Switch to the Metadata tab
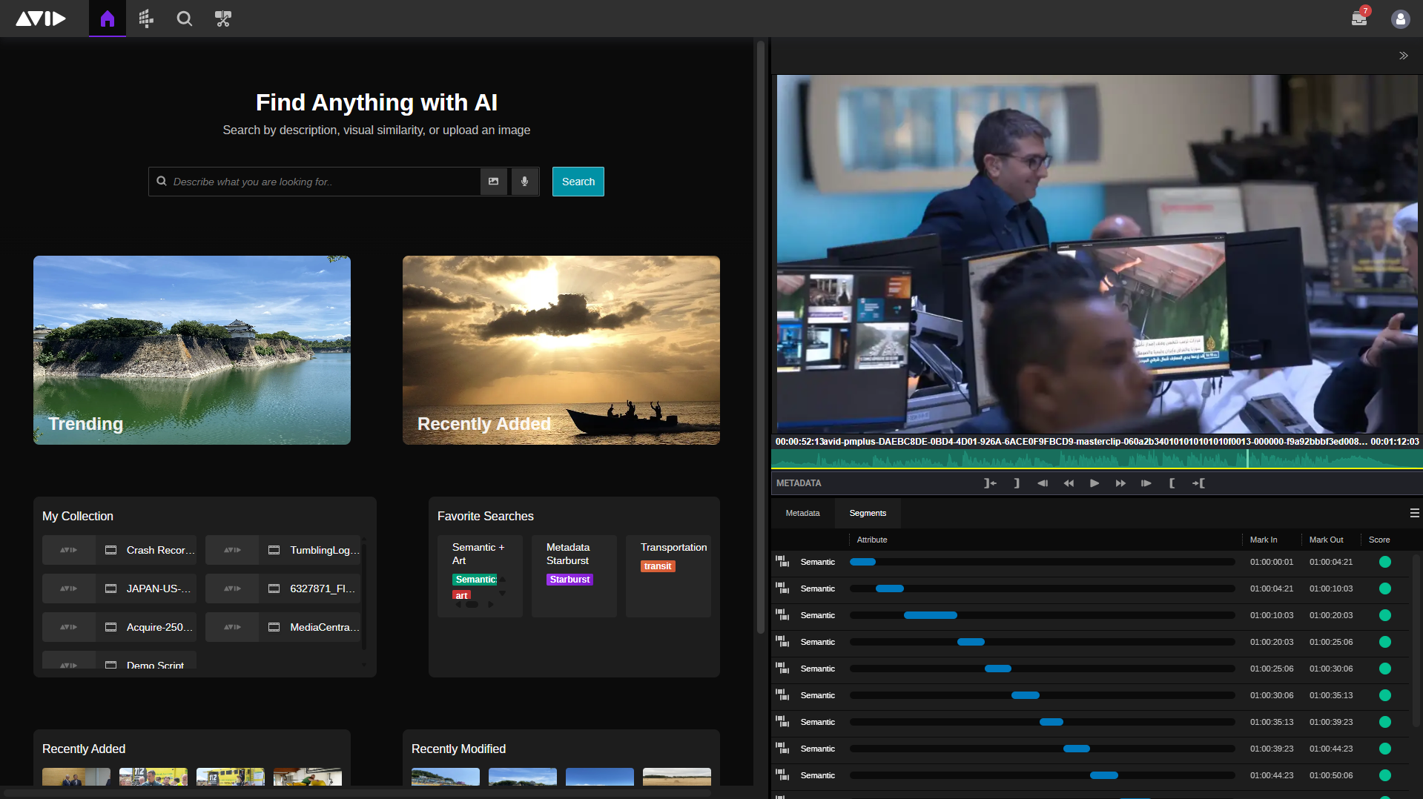This screenshot has height=799, width=1423. [802, 512]
